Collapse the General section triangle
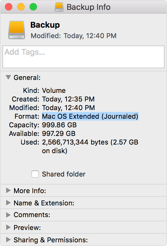This screenshot has width=167, height=246. click(8, 77)
